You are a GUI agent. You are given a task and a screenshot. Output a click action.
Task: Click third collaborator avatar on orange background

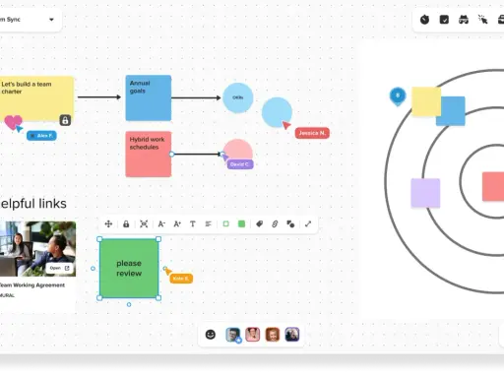pos(273,335)
